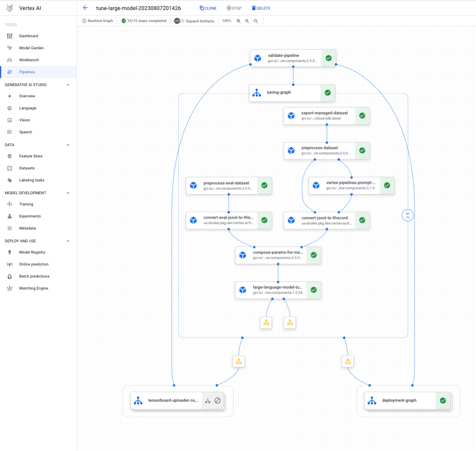Select the tuning-graph node
This screenshot has height=451, width=476.
pos(292,93)
